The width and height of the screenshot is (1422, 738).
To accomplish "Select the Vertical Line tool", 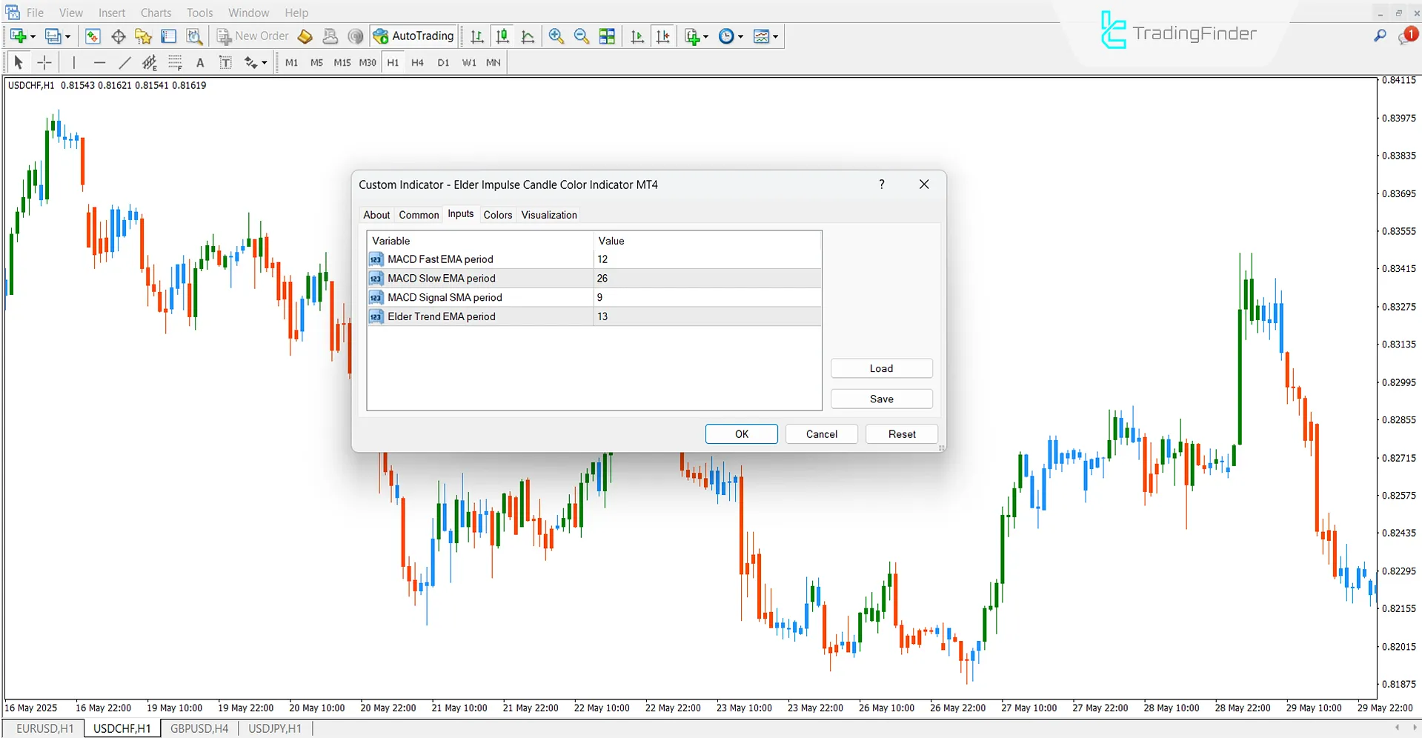I will coord(74,62).
